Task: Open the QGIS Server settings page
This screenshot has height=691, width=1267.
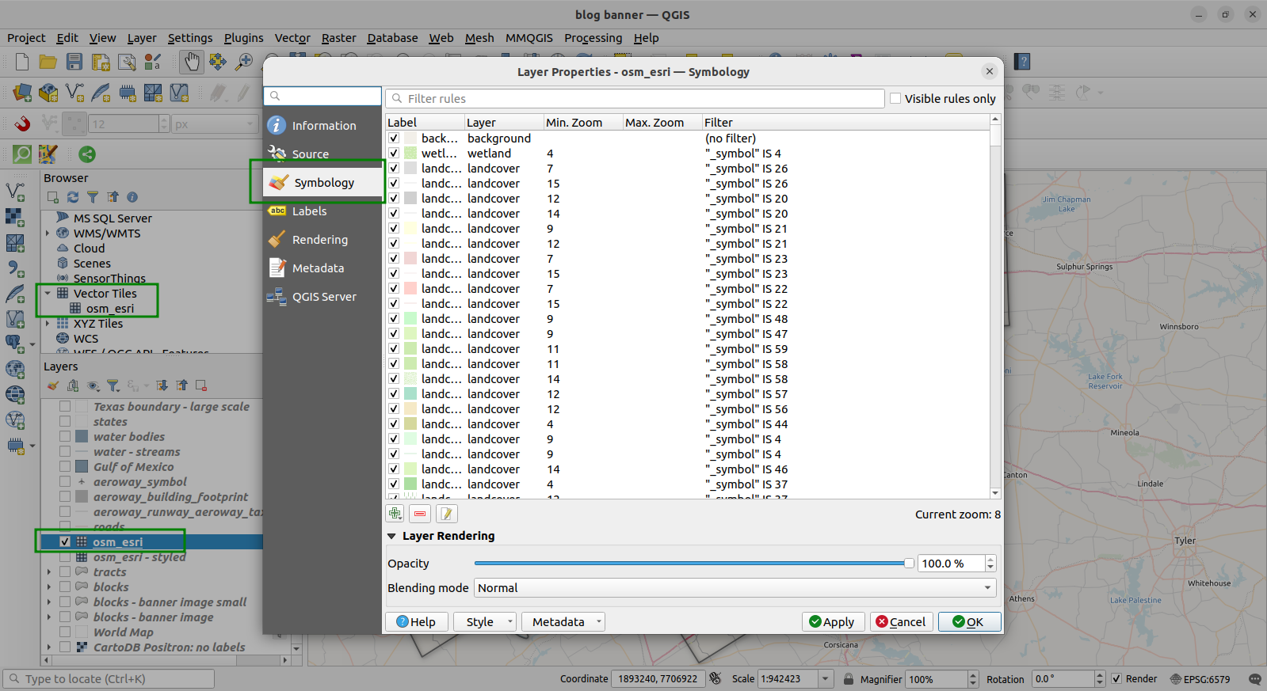Action: [x=323, y=297]
